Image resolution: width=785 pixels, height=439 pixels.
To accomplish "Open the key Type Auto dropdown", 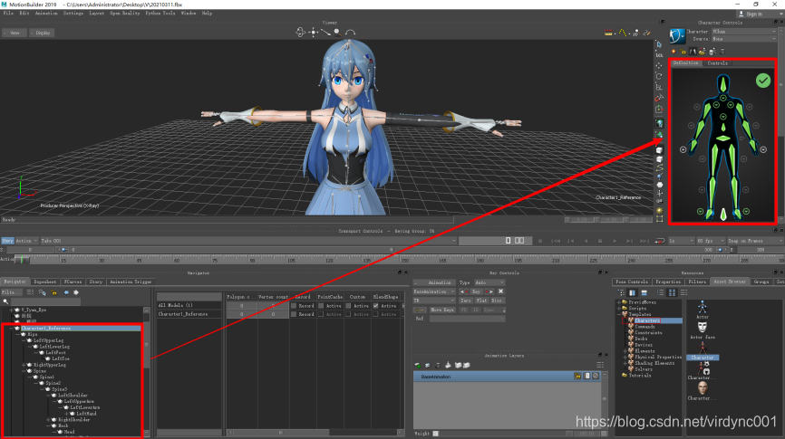I will 489,282.
